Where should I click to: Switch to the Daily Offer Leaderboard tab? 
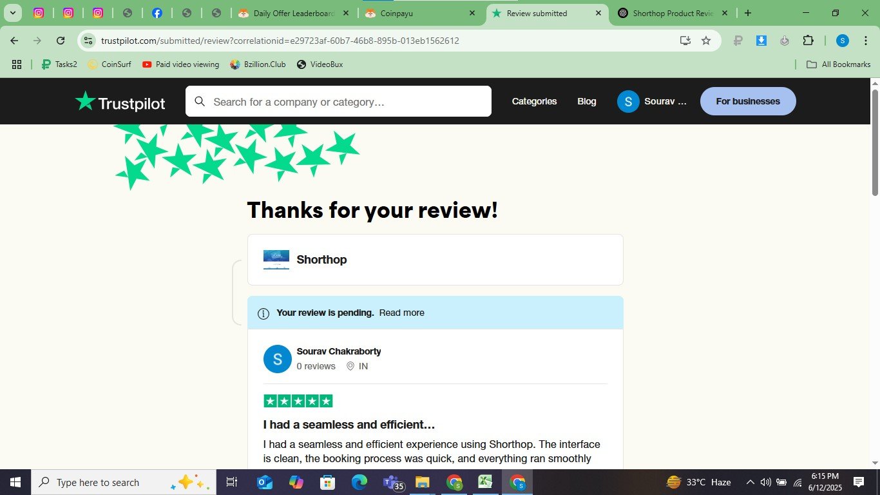tap(294, 13)
